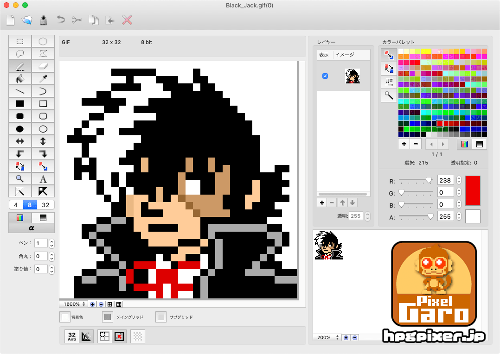
Task: Toggle the main grid display icon
Action: (x=109, y=304)
